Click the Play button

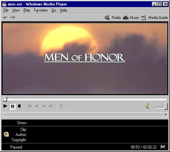point(5,106)
